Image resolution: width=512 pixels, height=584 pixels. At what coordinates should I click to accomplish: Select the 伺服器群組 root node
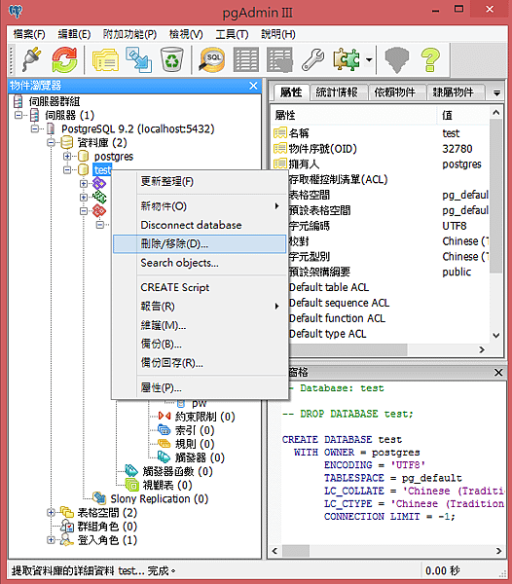(x=54, y=101)
